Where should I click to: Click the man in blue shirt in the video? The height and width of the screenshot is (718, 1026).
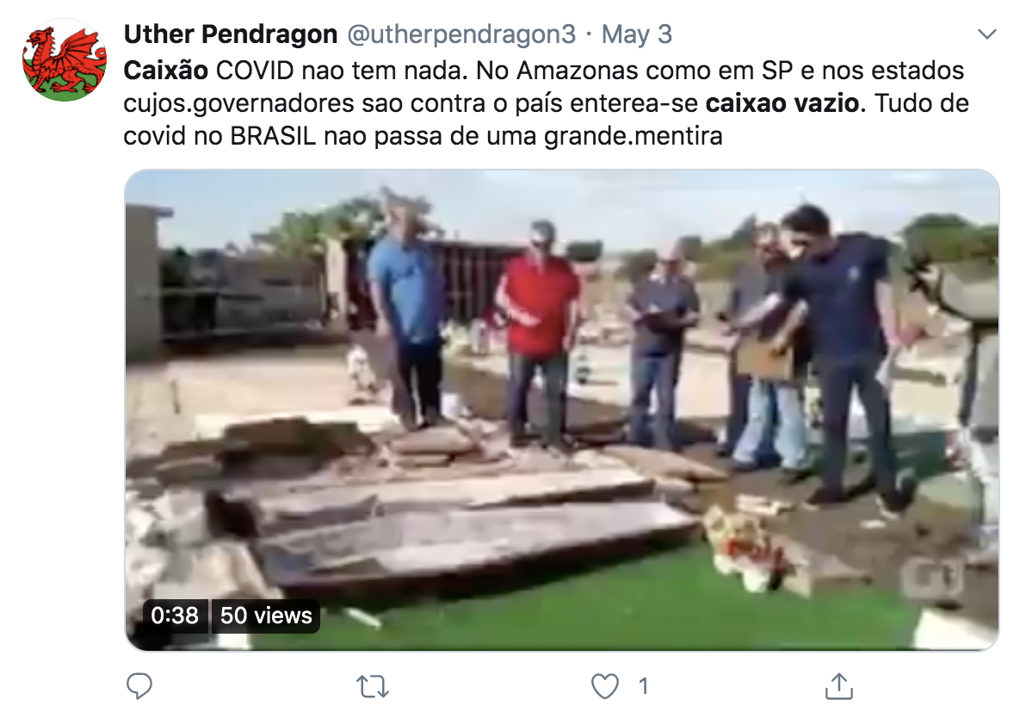point(405,314)
